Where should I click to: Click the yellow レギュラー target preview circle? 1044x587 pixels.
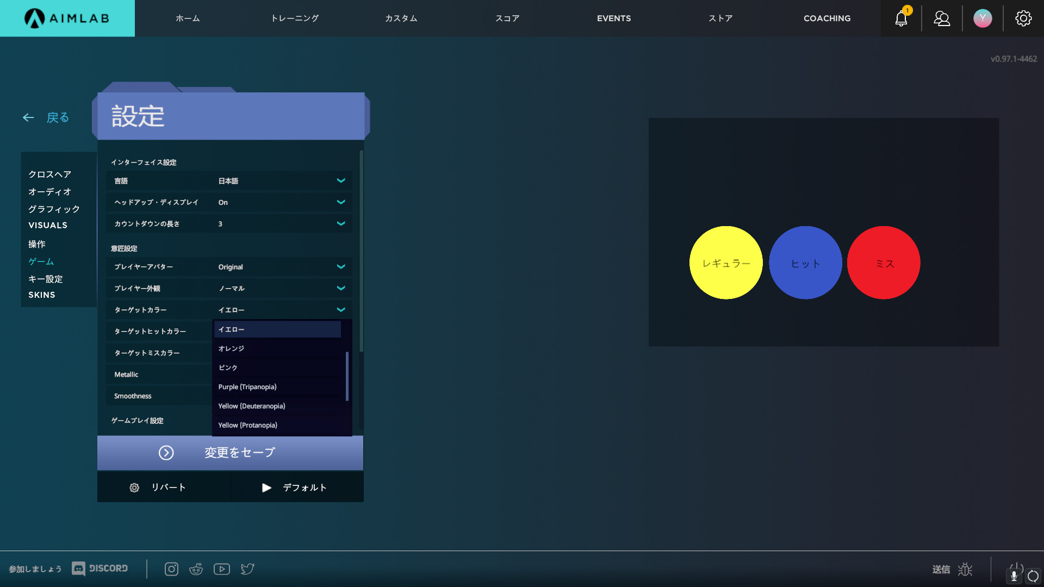pyautogui.click(x=726, y=263)
